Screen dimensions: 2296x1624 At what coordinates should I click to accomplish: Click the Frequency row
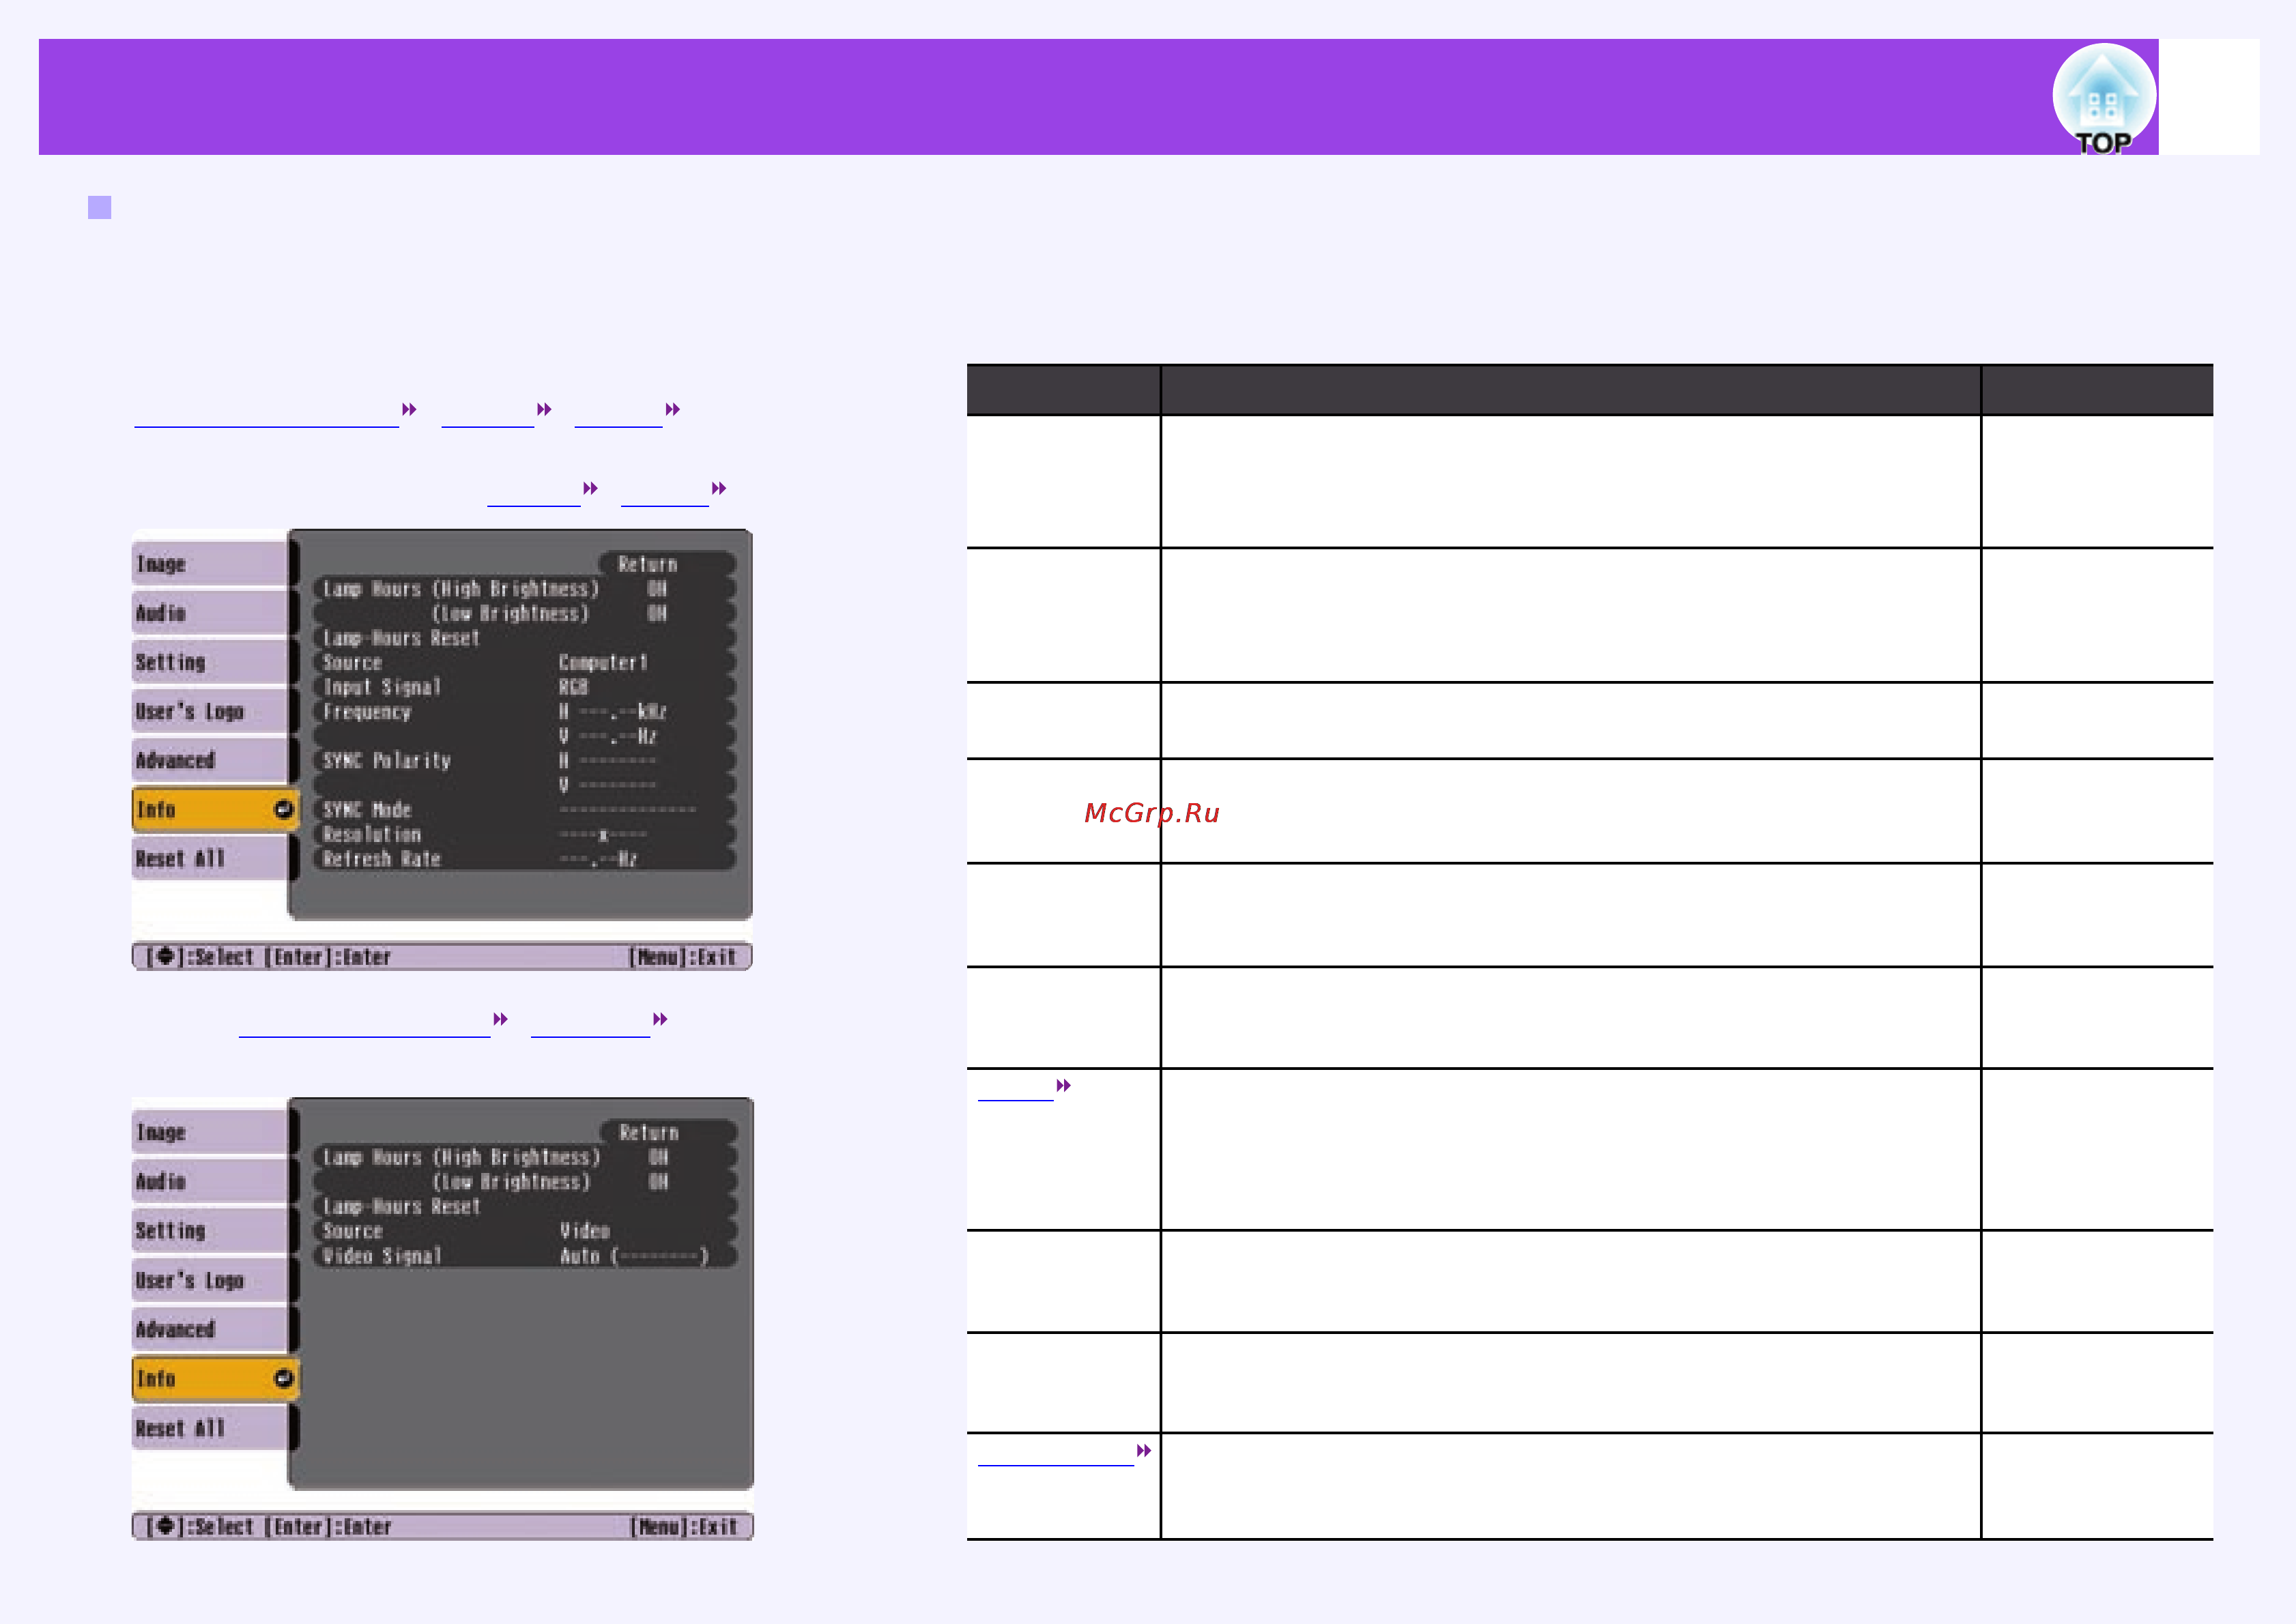[x=525, y=712]
